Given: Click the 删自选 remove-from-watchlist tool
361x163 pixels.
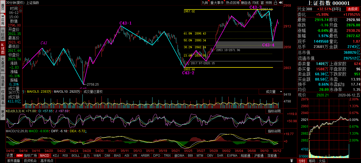Looking at the screenshot, I should (246, 3).
